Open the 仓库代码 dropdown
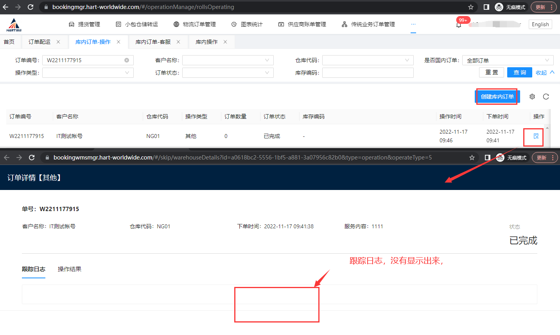The height and width of the screenshot is (335, 560). click(368, 60)
